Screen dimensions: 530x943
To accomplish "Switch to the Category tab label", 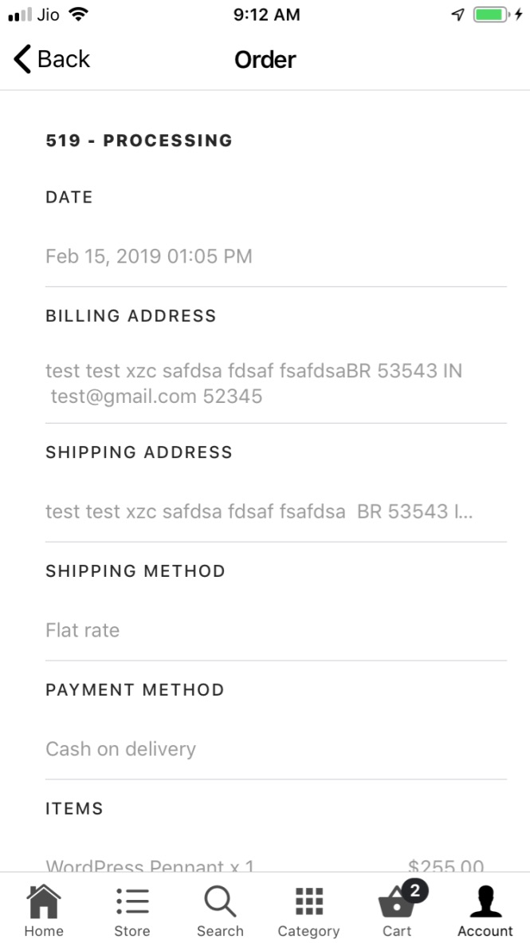I will [308, 931].
